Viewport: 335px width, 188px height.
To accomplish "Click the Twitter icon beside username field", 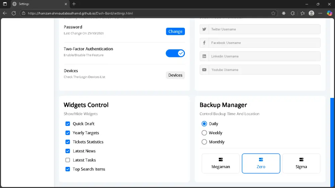I will (204, 29).
